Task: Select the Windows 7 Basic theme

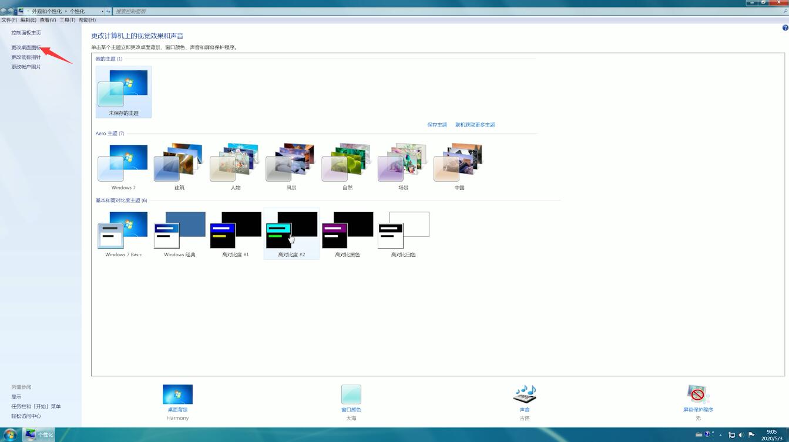Action: tap(123, 234)
